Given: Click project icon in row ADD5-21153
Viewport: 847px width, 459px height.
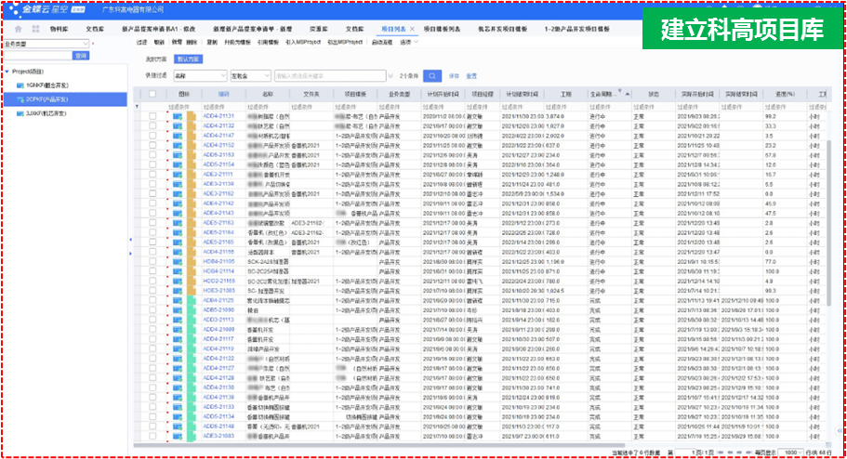Looking at the screenshot, I should (x=178, y=155).
